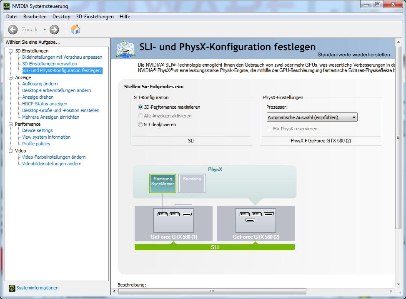Open the Datei menu
The width and height of the screenshot is (406, 299).
(x=12, y=17)
